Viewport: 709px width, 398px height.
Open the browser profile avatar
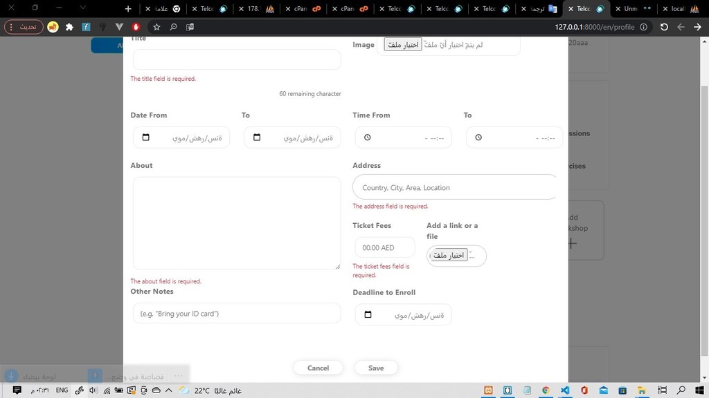[53, 27]
